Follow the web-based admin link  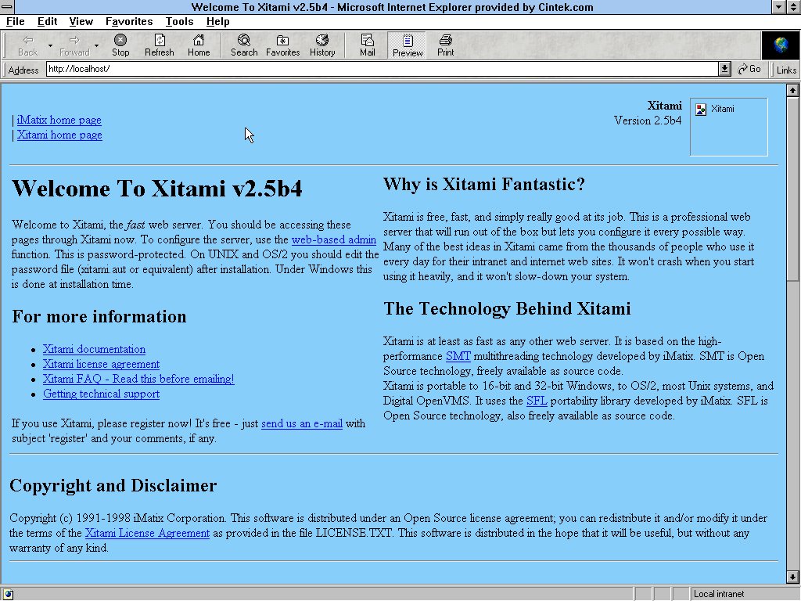(x=334, y=239)
